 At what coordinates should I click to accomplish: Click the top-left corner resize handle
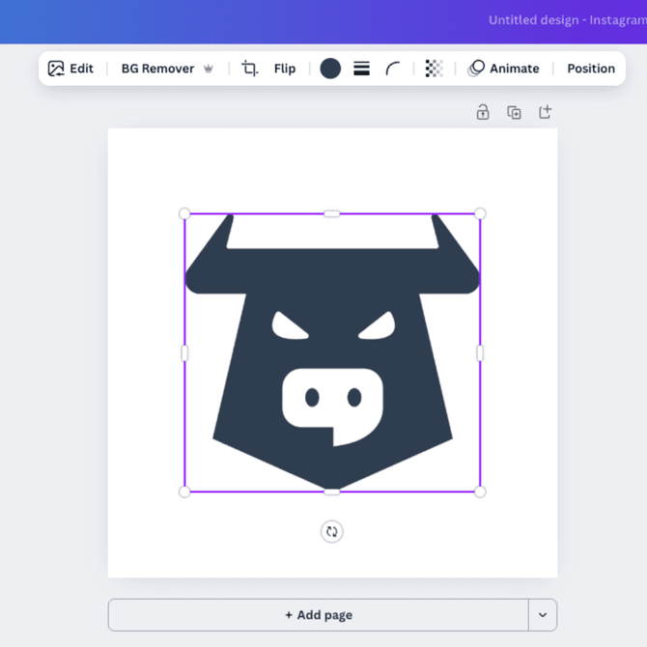184,213
